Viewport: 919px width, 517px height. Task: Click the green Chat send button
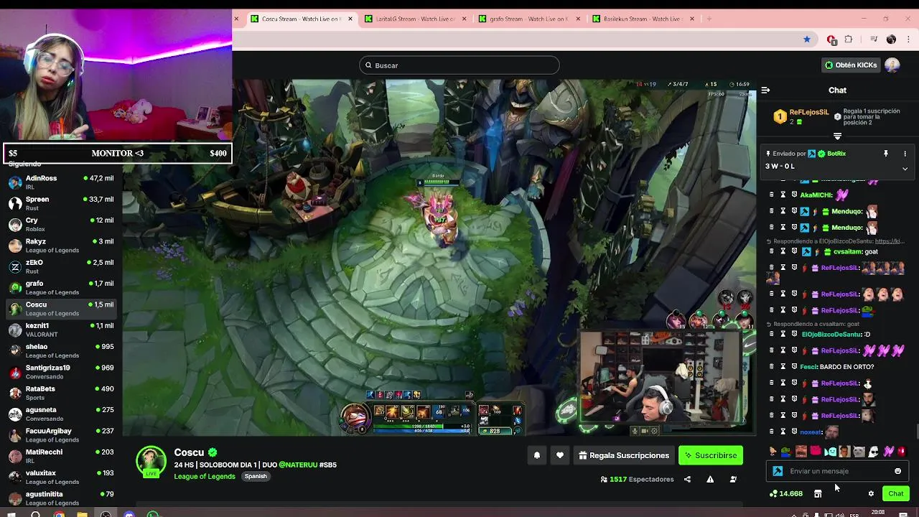point(895,493)
